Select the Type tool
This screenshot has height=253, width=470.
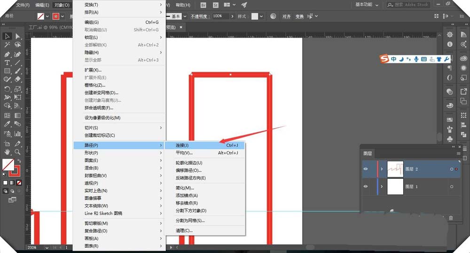tap(8, 62)
